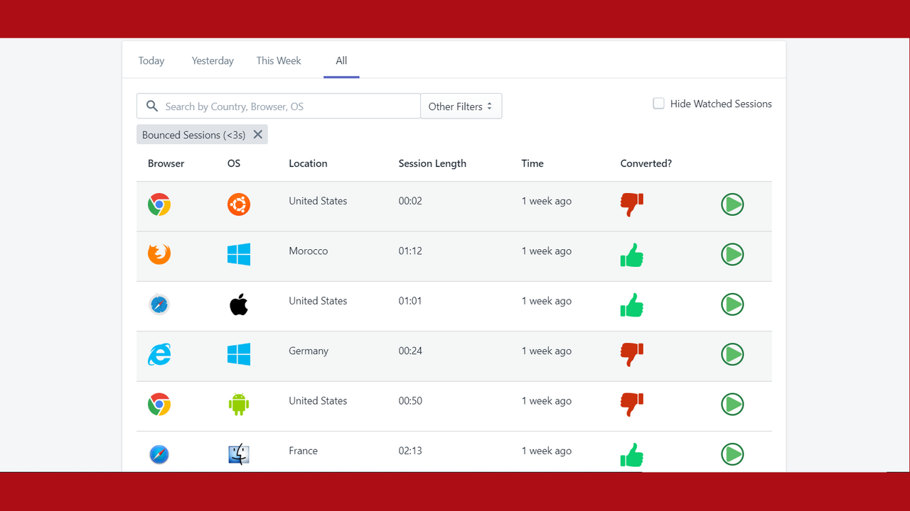Image resolution: width=910 pixels, height=511 pixels.
Task: Click thumbs down in Germany row
Action: 632,355
